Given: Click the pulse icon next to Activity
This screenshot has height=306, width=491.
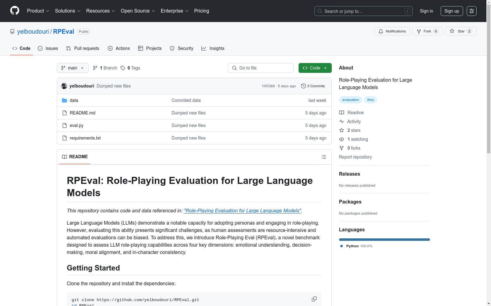Looking at the screenshot, I should click(x=342, y=121).
